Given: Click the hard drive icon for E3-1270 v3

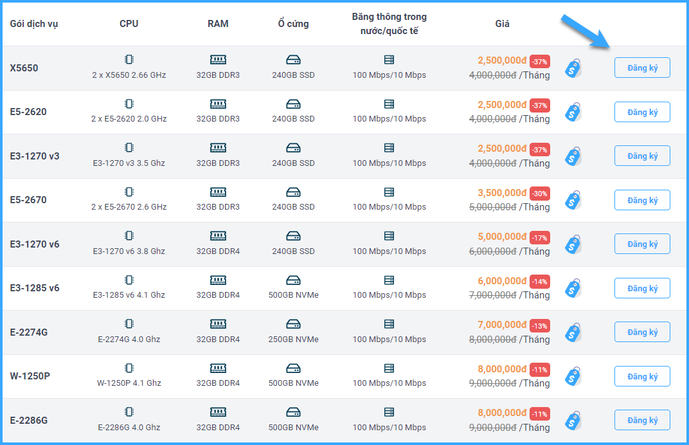Looking at the screenshot, I should (293, 148).
